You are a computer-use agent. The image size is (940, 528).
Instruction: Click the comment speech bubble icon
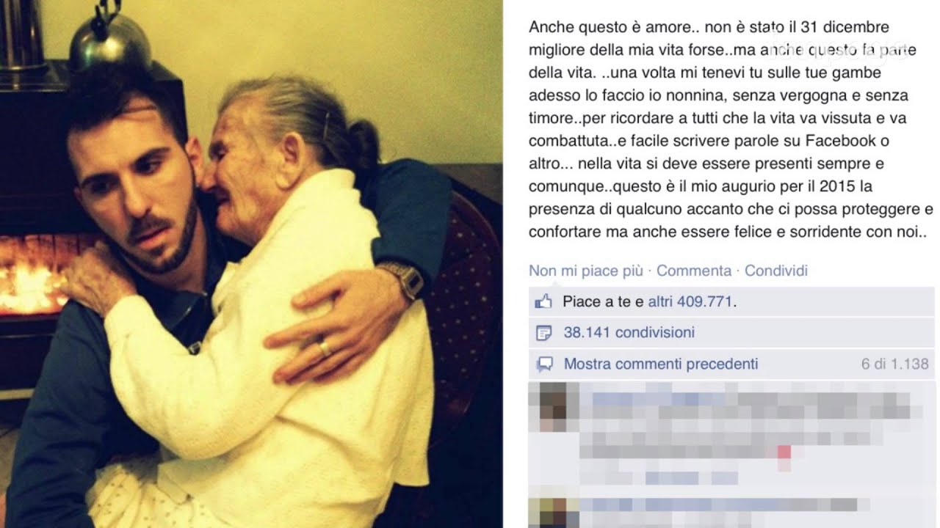[x=544, y=364]
